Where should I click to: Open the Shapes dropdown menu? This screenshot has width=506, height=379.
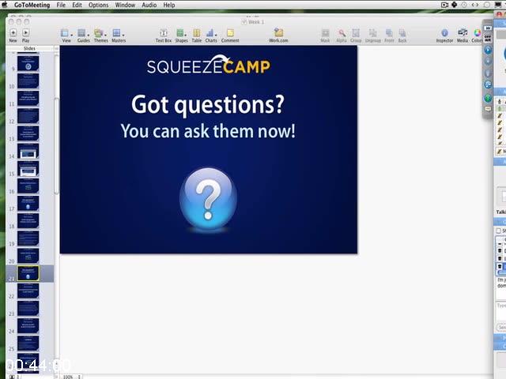(181, 36)
